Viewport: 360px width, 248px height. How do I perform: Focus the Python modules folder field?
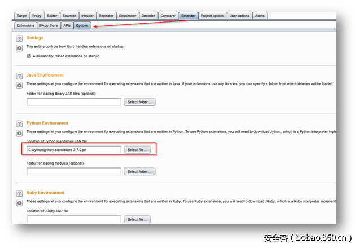point(74,171)
